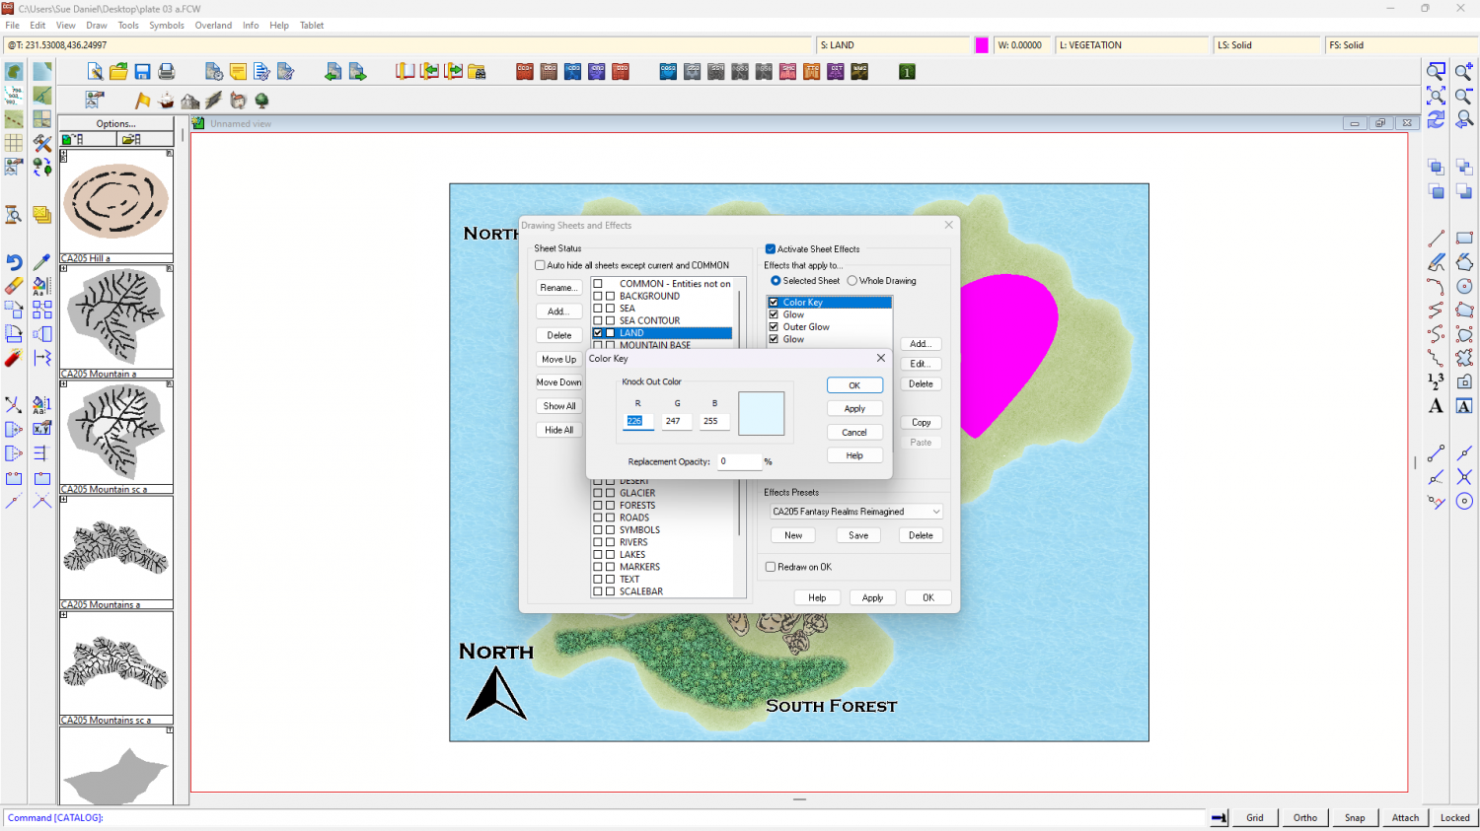Click the Print toolbar icon
The image size is (1480, 831).
[x=166, y=72]
